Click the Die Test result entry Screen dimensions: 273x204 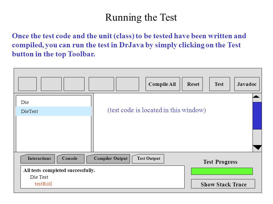pyautogui.click(x=39, y=177)
